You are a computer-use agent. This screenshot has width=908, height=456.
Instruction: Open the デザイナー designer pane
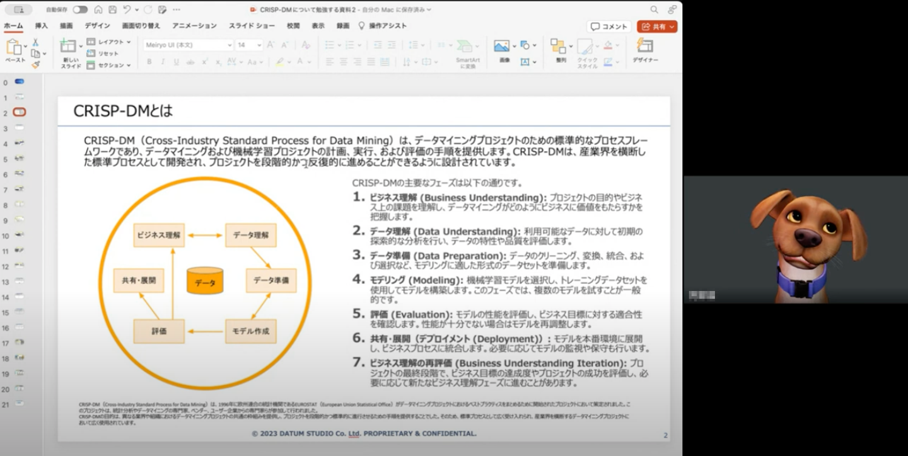tap(644, 47)
